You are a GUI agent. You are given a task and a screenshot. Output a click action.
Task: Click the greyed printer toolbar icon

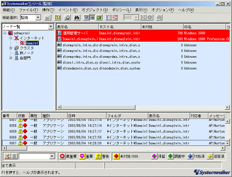tap(159, 18)
